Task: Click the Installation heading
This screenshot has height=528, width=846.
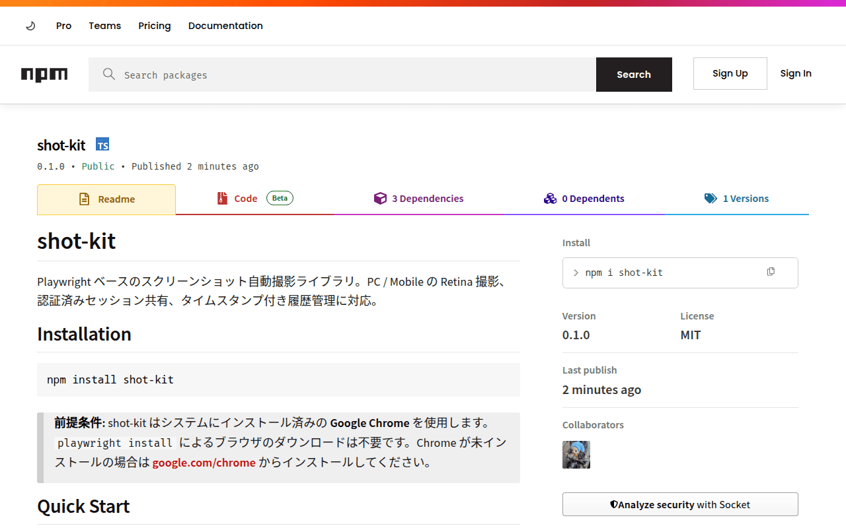Action: coord(84,334)
